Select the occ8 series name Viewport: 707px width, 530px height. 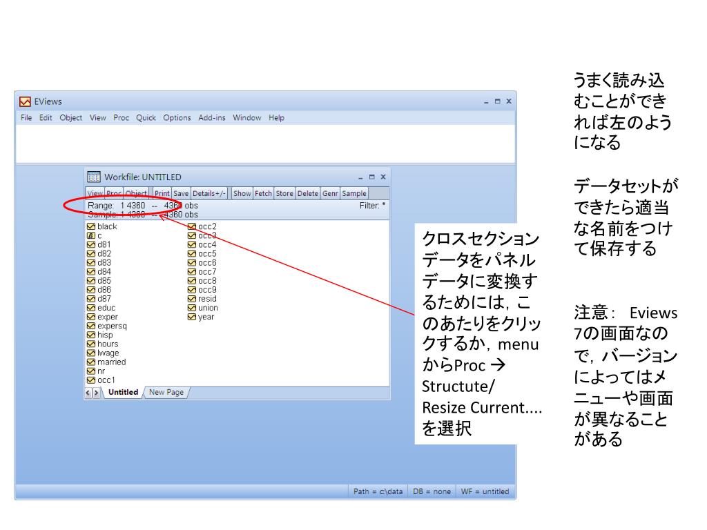point(207,281)
